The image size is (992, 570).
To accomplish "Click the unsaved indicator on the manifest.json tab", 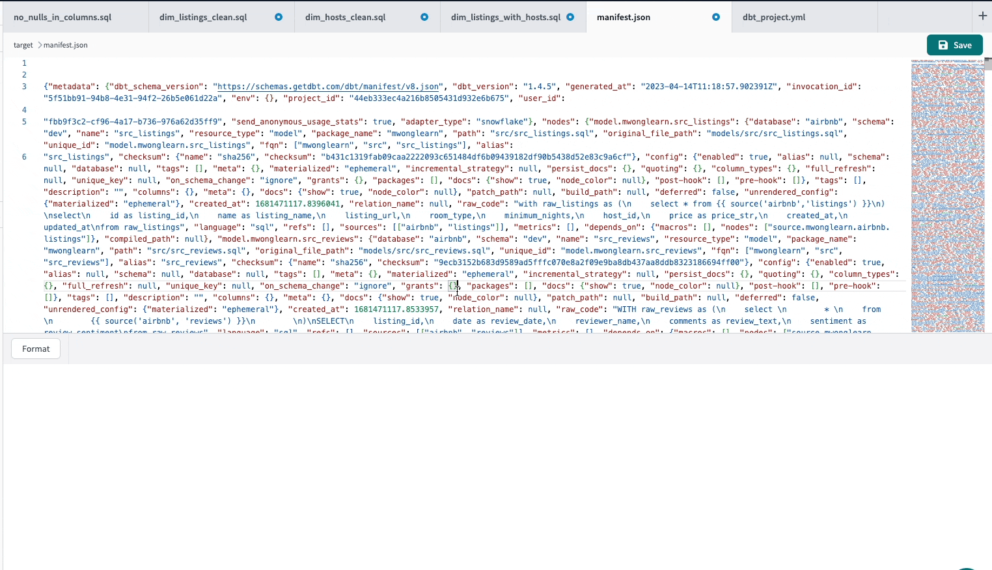I will (x=715, y=18).
